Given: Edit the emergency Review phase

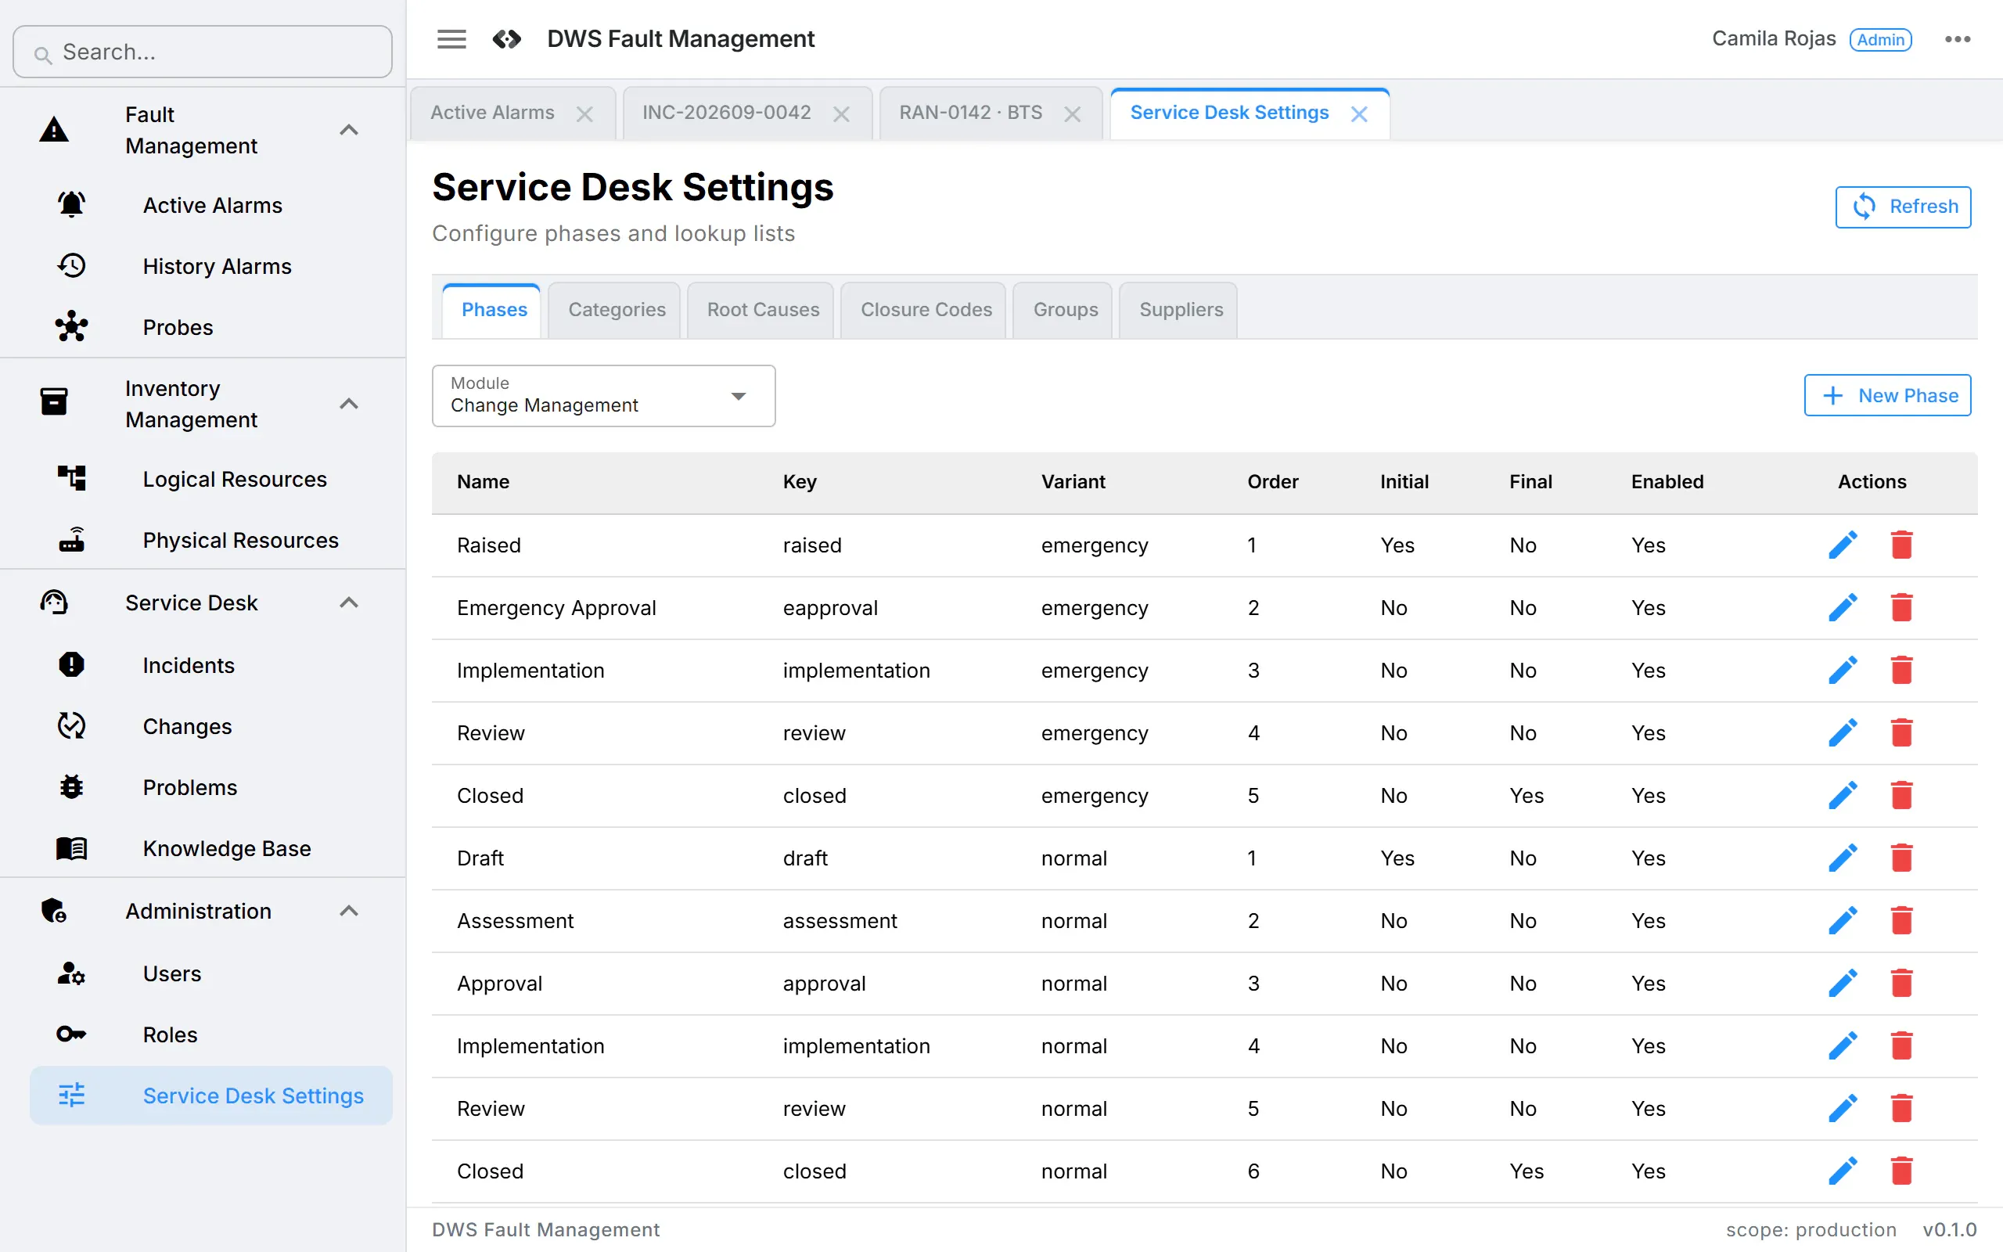Looking at the screenshot, I should click(1843, 733).
